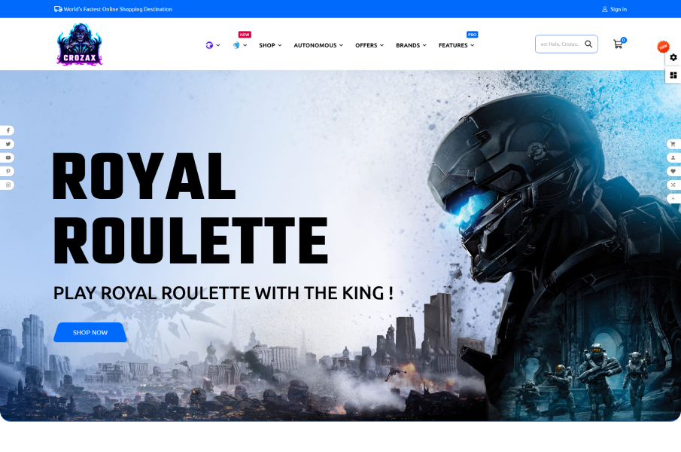The width and height of the screenshot is (681, 452).
Task: Open wishlist heart in right sidebar
Action: pyautogui.click(x=673, y=171)
